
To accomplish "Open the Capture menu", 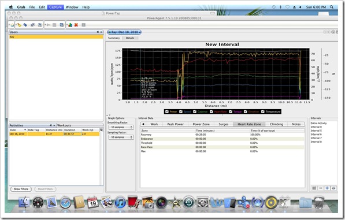I will pyautogui.click(x=55, y=7).
